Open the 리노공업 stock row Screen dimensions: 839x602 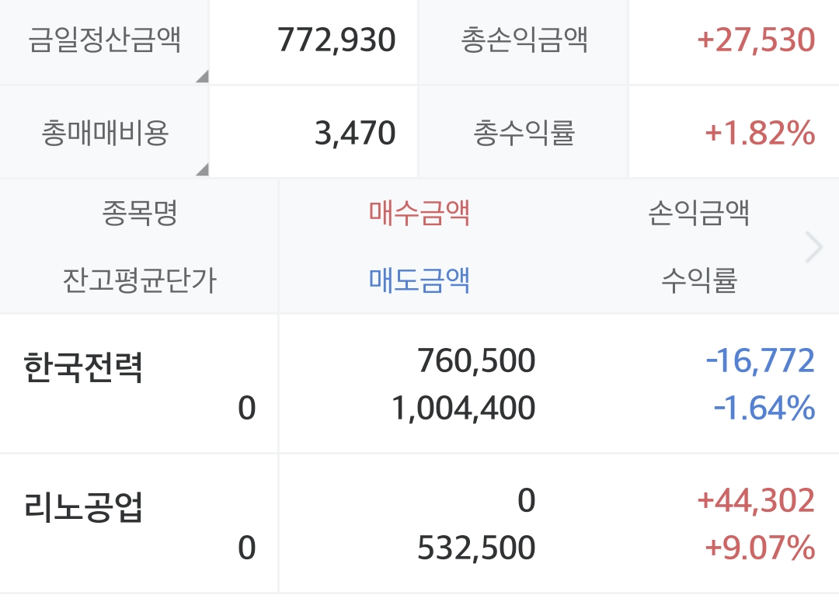coord(419,524)
